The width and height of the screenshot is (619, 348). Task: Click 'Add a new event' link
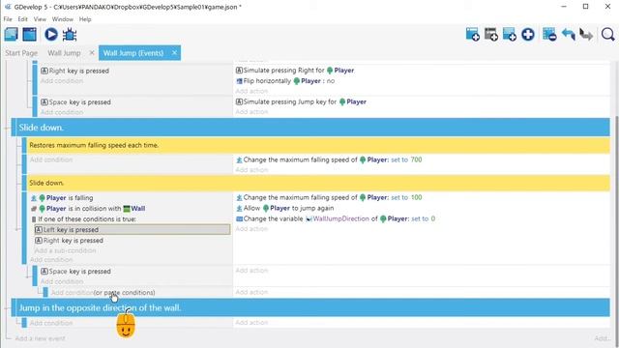[x=40, y=338]
